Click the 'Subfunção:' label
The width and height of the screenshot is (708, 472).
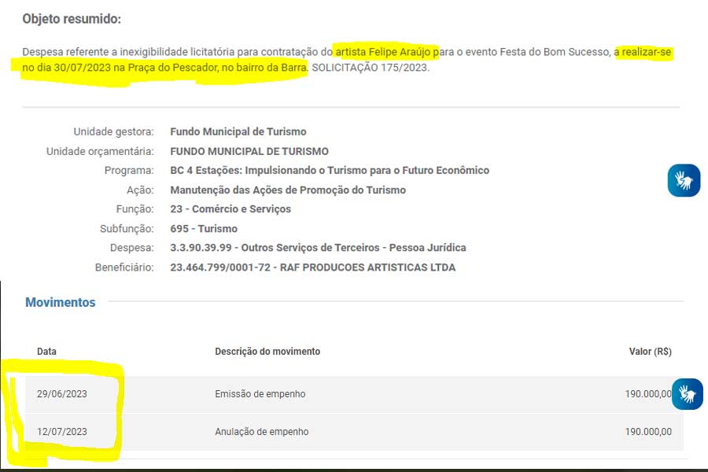point(127,229)
